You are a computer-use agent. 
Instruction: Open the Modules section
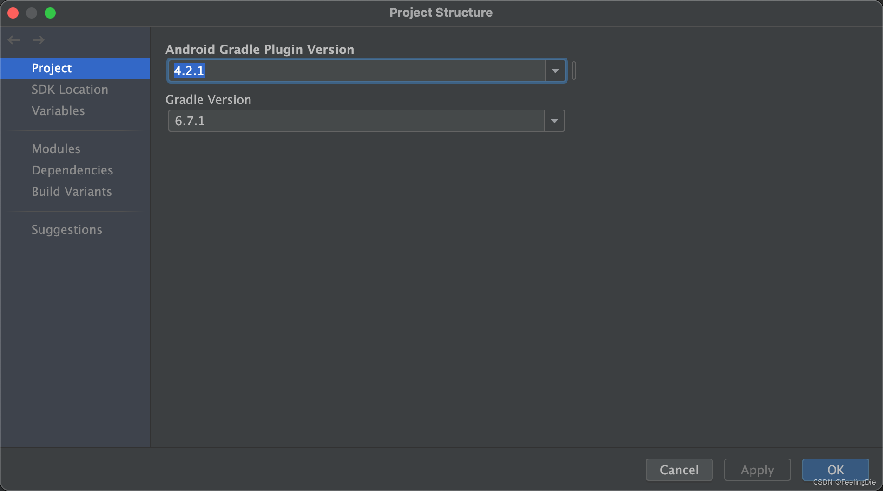pyautogui.click(x=56, y=149)
